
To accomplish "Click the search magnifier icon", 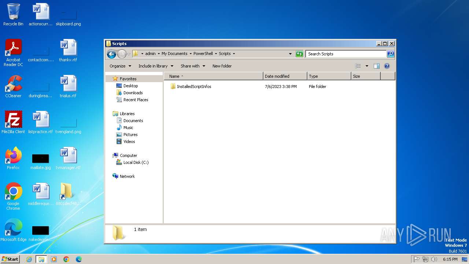I will tap(391, 54).
